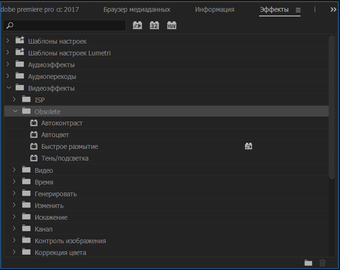340x270 pixels.
Task: Click the Автоцвет effect icon
Action: pyautogui.click(x=34, y=135)
